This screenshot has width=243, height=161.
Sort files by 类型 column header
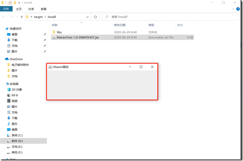pyautogui.click(x=151, y=25)
